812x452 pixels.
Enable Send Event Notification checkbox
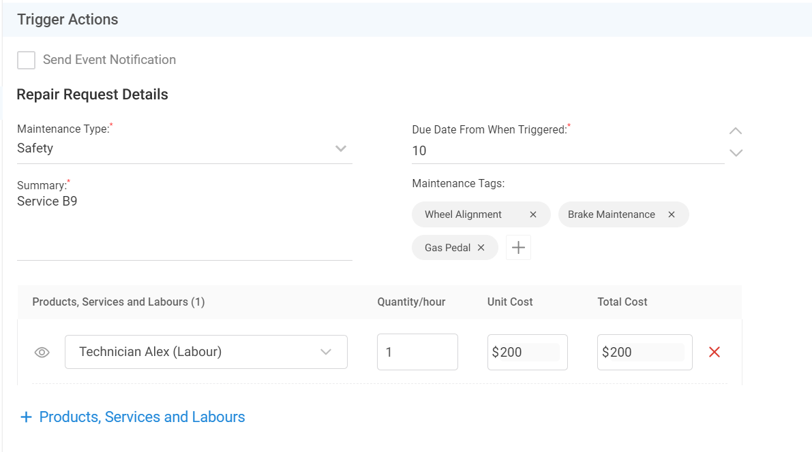(27, 60)
